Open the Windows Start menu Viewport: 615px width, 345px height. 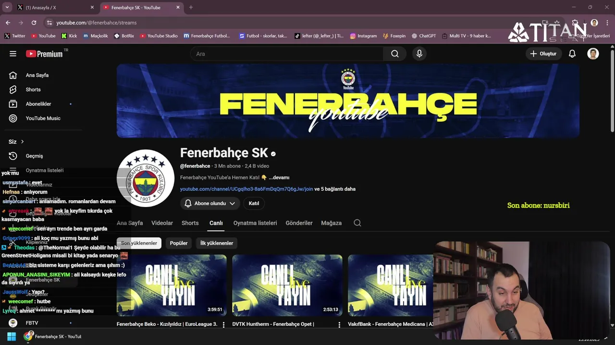[12, 336]
